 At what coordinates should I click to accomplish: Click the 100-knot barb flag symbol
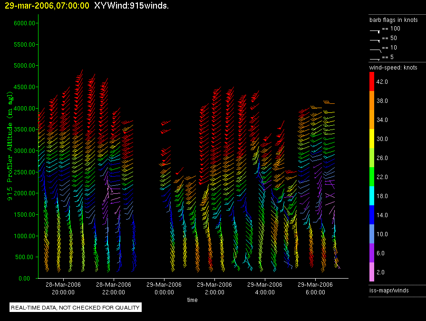[375, 30]
